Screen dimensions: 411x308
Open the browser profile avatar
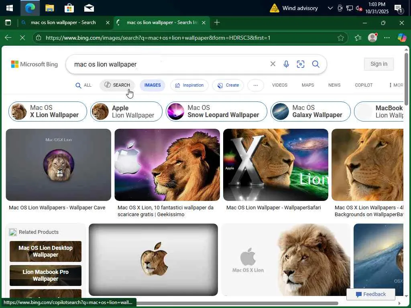372,38
